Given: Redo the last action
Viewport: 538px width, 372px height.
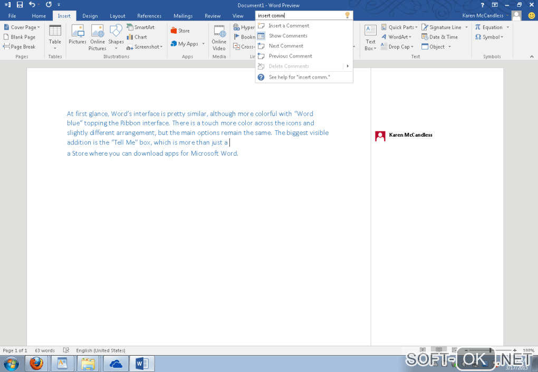Looking at the screenshot, I should (x=49, y=5).
